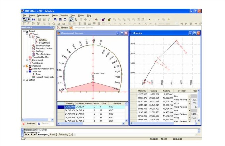This screenshot has width=225, height=146.
Task: Select the magnifier zoom tool in toolbar
Action: point(71,19)
